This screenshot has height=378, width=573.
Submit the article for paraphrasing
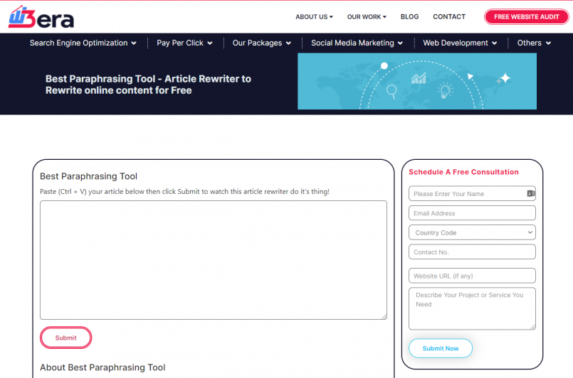(65, 338)
